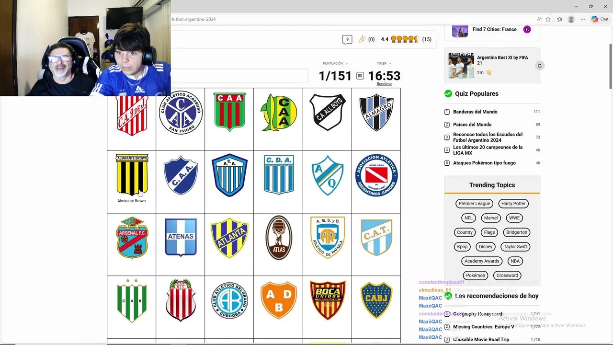The height and width of the screenshot is (345, 613).
Task: Select the Atlético de Rafaela crest
Action: (328, 237)
